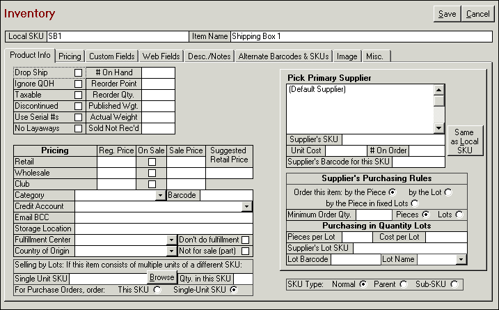The height and width of the screenshot is (310, 499).
Task: Select order by the Piece radio button
Action: click(393, 192)
